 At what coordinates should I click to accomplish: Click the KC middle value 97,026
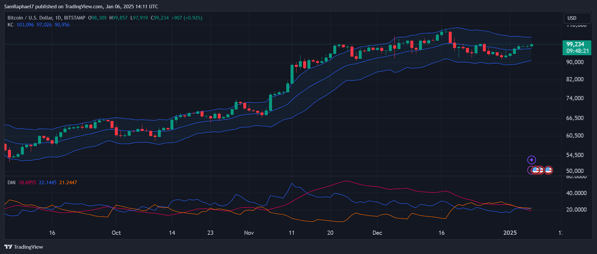(x=44, y=25)
